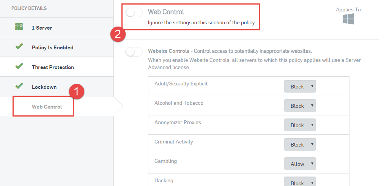The image size is (384, 186).
Task: Click green checkmark beside Threat Protection
Action: (19, 66)
